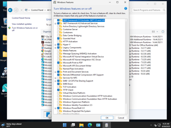
Task: Open File Explorer from the taskbar
Action: click(81, 125)
